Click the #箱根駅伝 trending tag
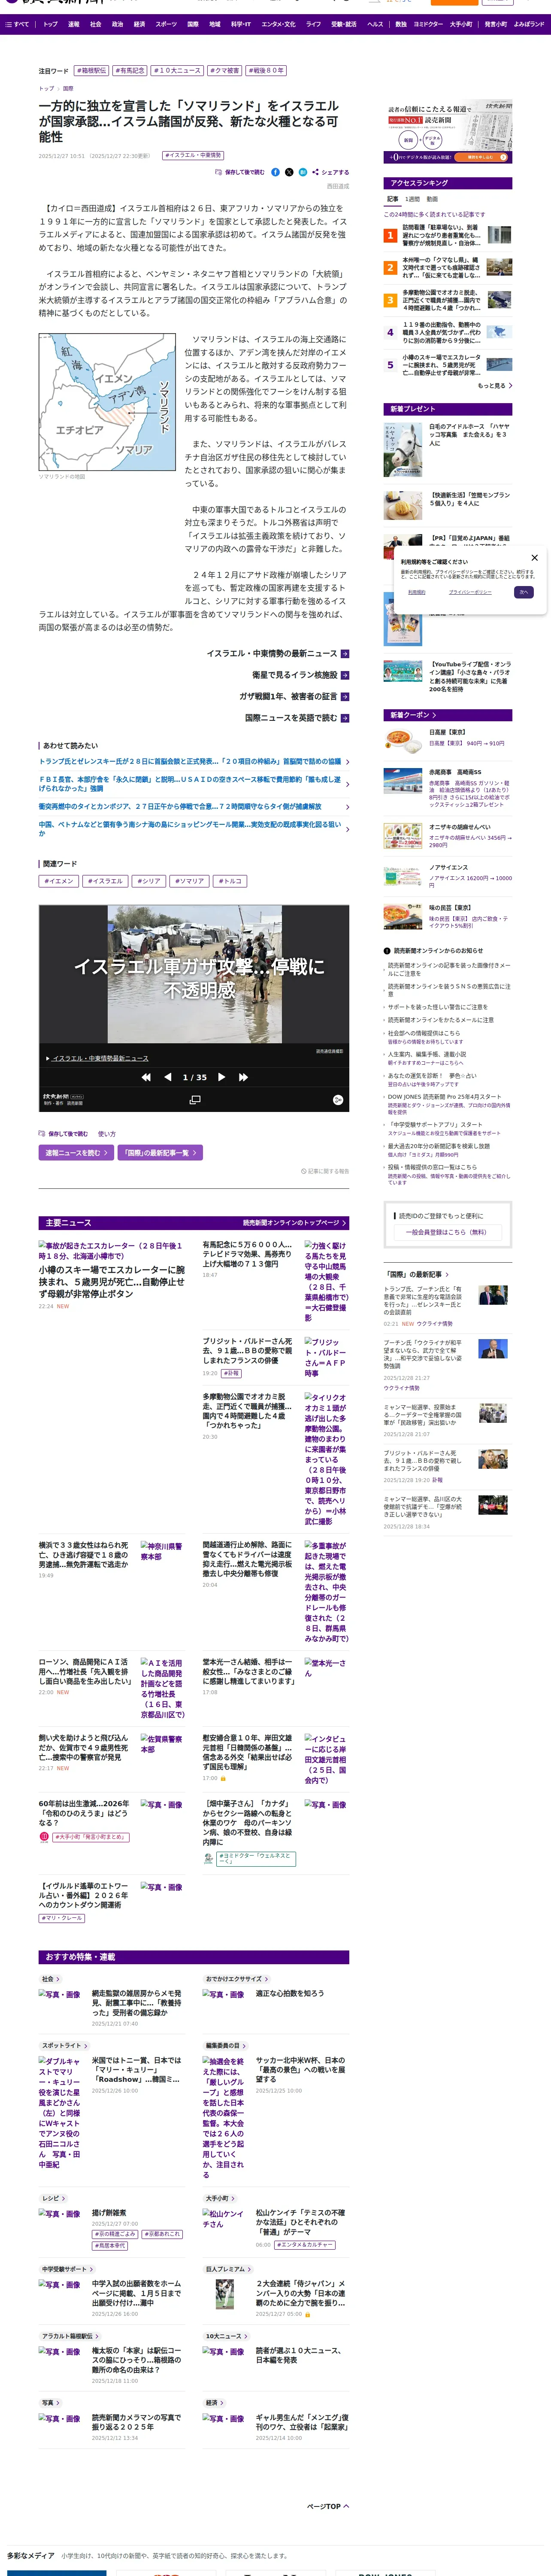This screenshot has height=2576, width=551. pyautogui.click(x=90, y=71)
